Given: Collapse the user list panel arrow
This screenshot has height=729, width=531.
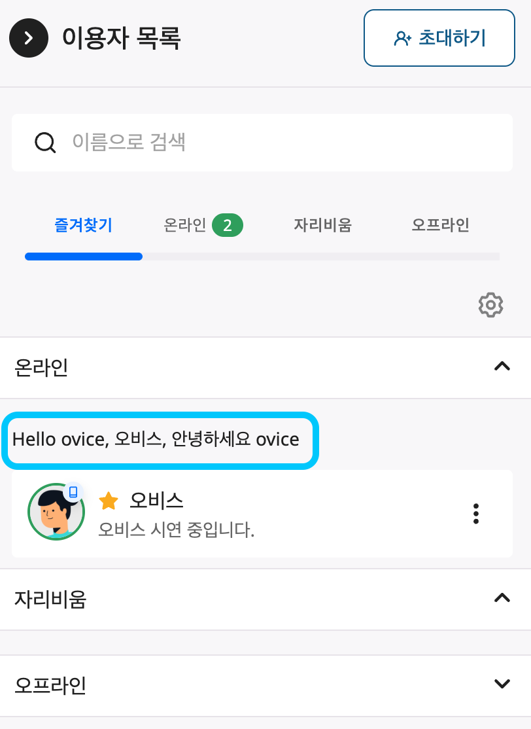Looking at the screenshot, I should [x=29, y=38].
